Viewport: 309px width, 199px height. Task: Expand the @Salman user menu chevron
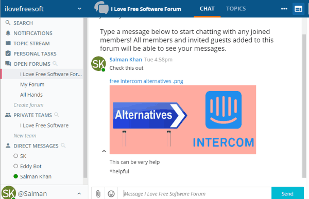click(x=79, y=193)
